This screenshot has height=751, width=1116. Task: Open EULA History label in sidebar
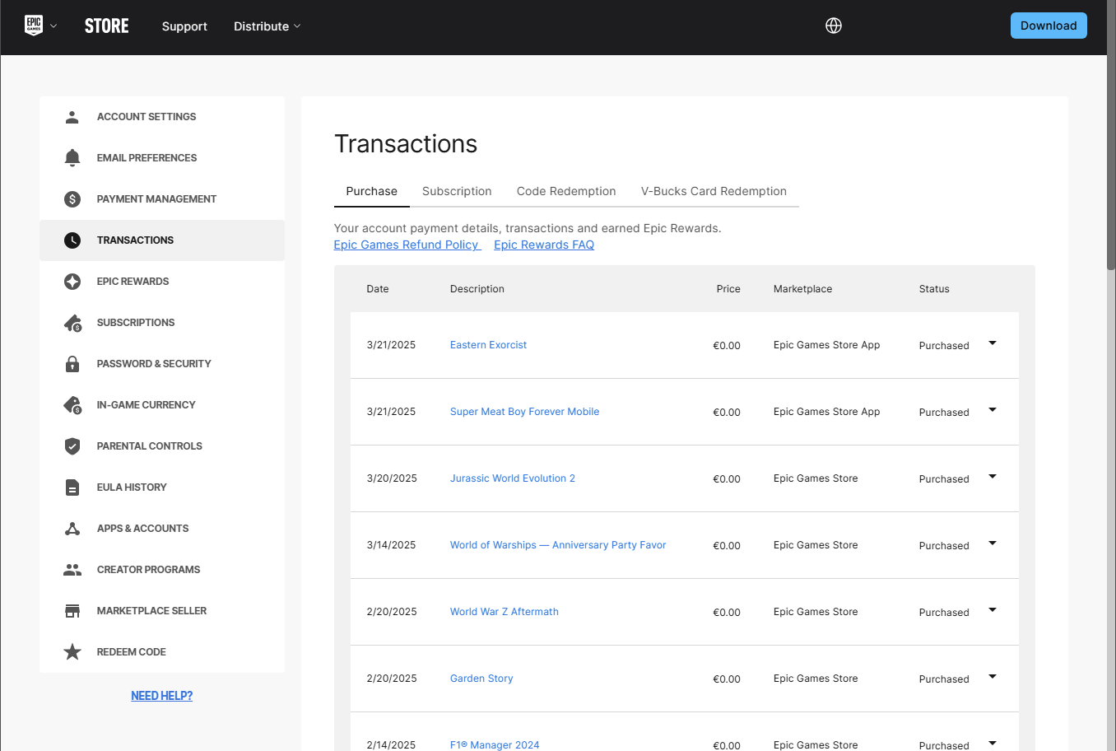pos(132,487)
